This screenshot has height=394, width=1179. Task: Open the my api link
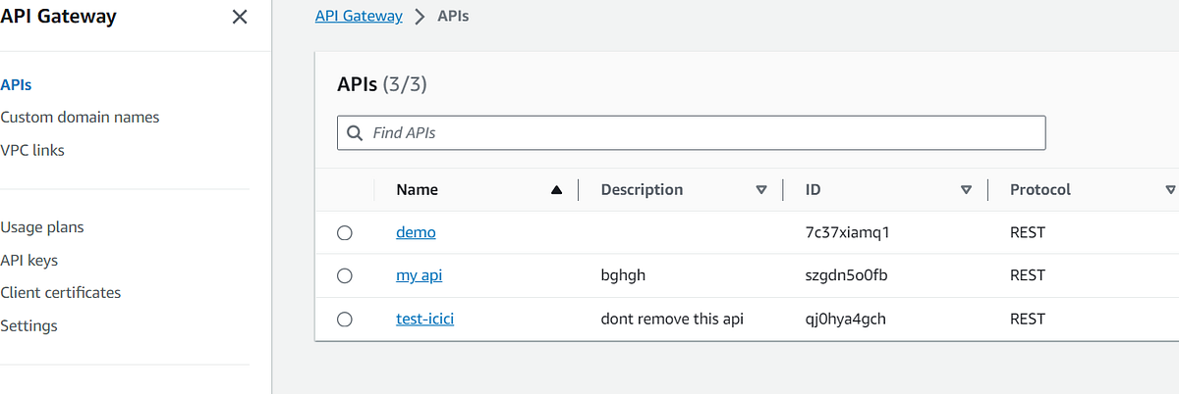(x=420, y=275)
